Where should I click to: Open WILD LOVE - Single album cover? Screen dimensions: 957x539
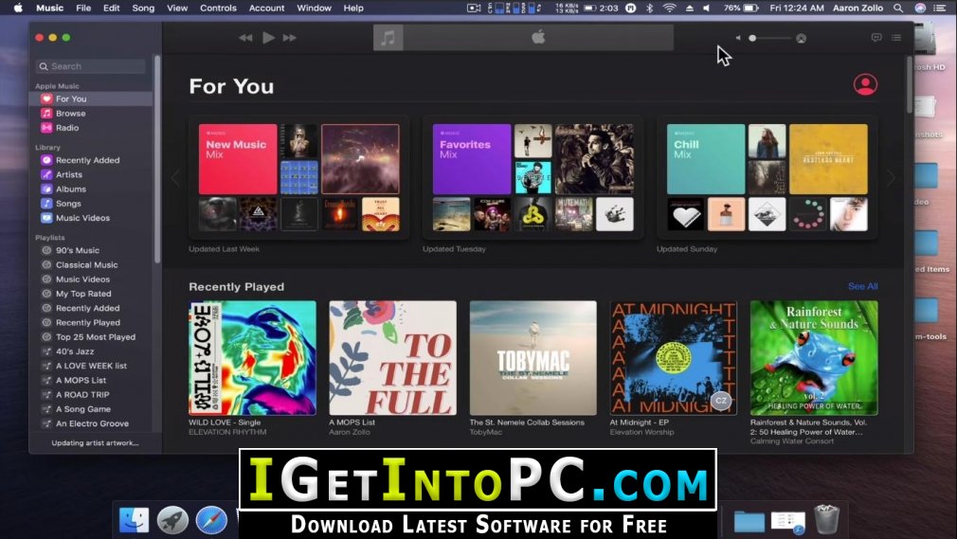[x=253, y=358]
